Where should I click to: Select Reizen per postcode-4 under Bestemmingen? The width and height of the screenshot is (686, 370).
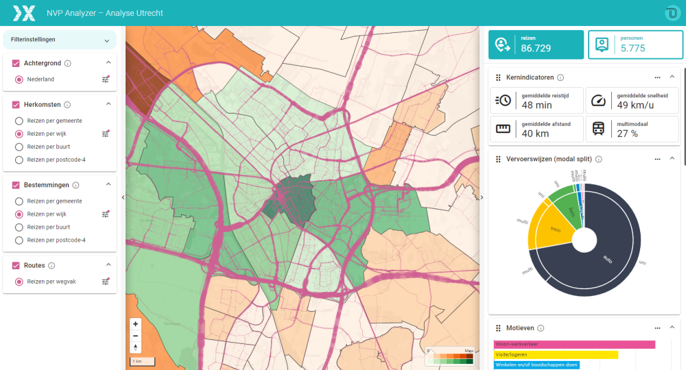19,241
